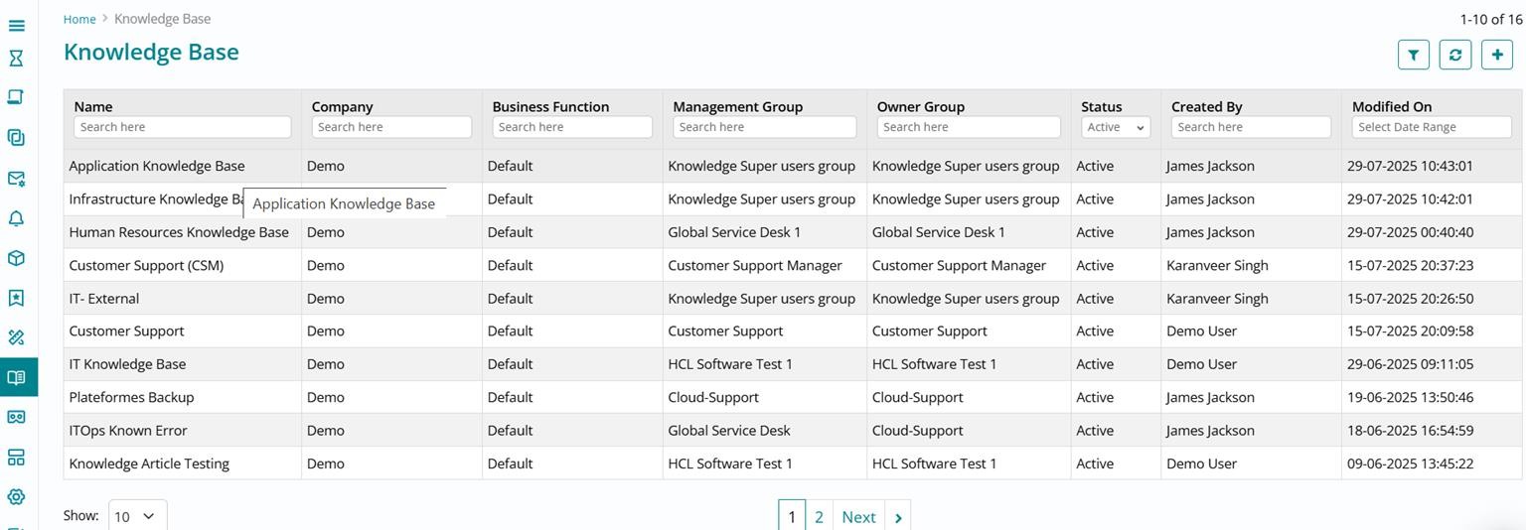Image resolution: width=1526 pixels, height=530 pixels.
Task: Click the envelope settings sidebar icon
Action: click(16, 179)
